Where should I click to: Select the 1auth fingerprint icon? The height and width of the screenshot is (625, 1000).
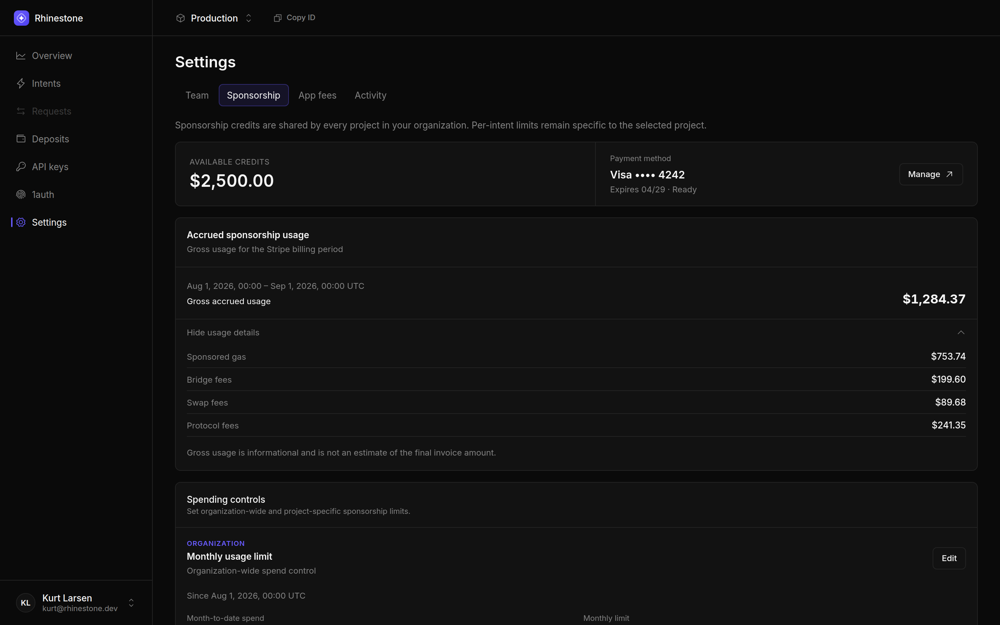pos(21,194)
